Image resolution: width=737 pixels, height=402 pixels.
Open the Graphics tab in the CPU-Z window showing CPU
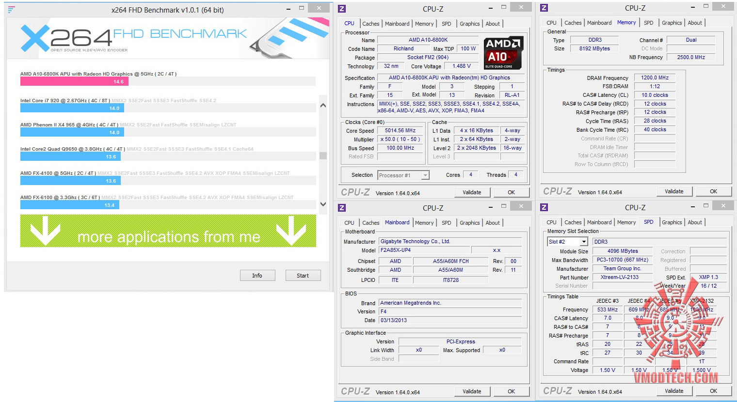pos(470,24)
